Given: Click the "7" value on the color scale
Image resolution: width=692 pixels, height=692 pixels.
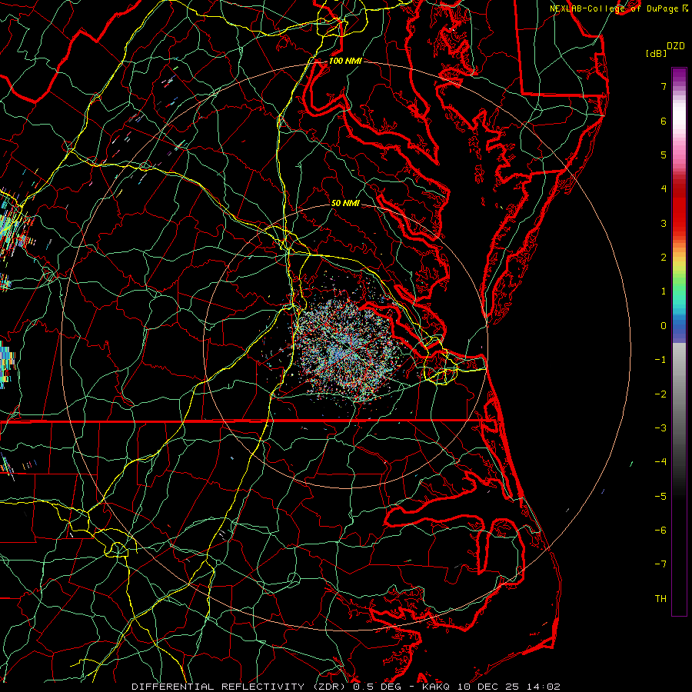Looking at the screenshot, I should 664,86.
